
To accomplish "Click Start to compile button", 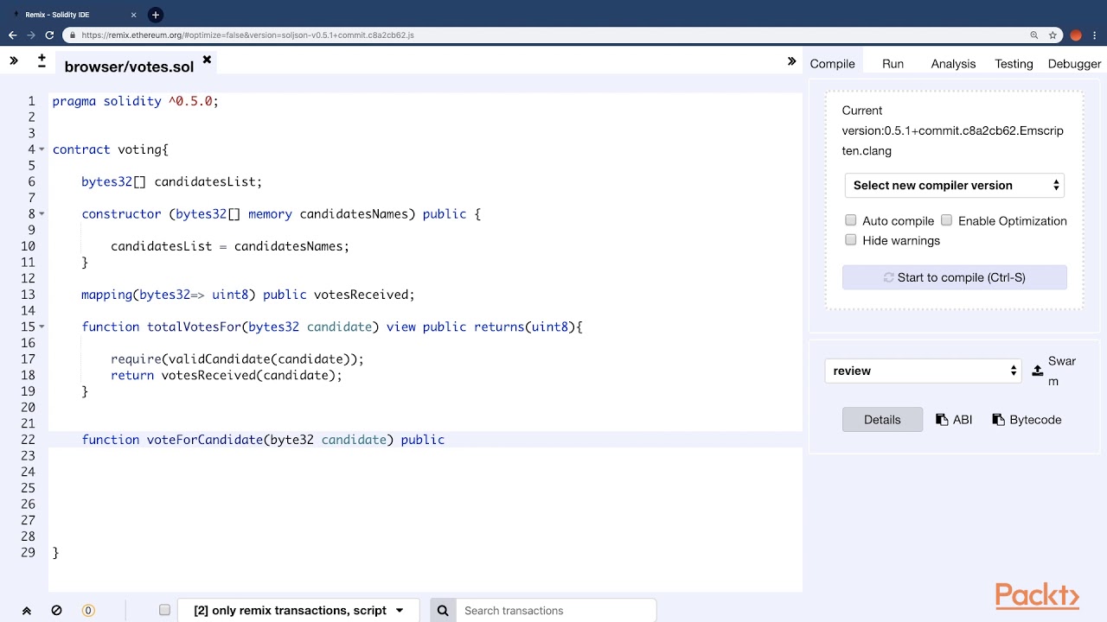I will 955,277.
